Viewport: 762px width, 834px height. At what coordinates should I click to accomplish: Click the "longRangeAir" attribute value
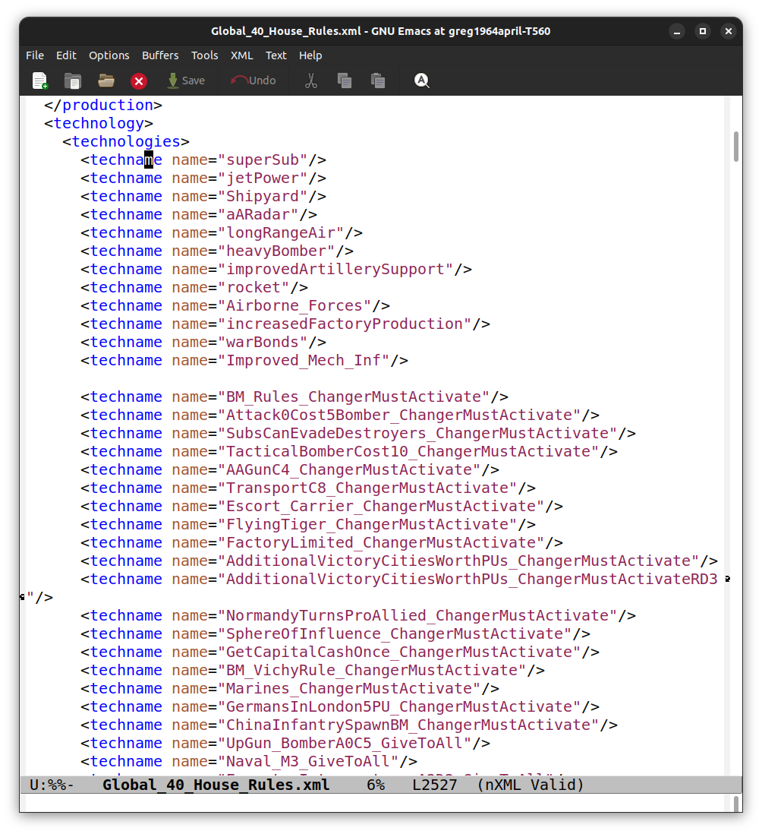281,232
